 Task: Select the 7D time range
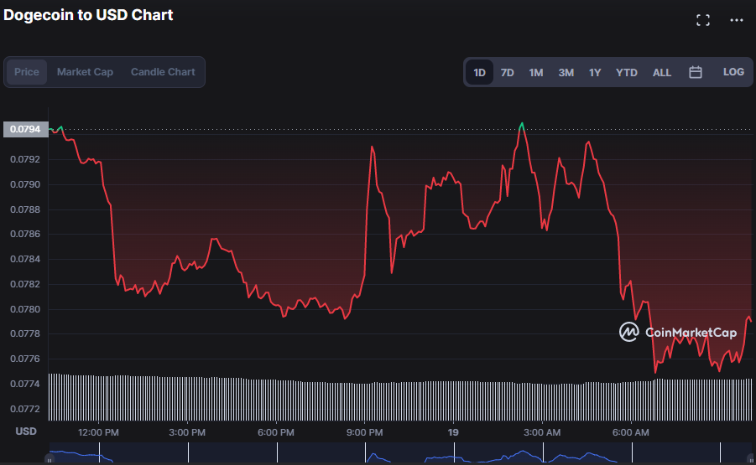pyautogui.click(x=507, y=72)
